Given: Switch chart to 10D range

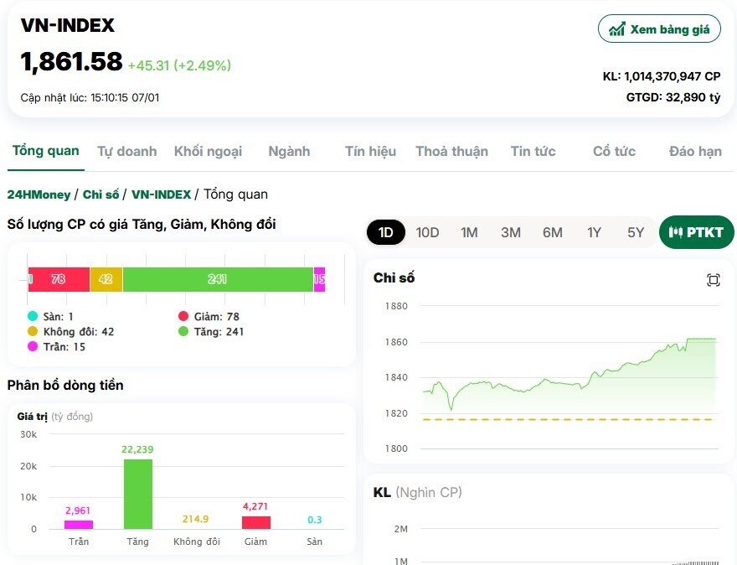Looking at the screenshot, I should [427, 232].
